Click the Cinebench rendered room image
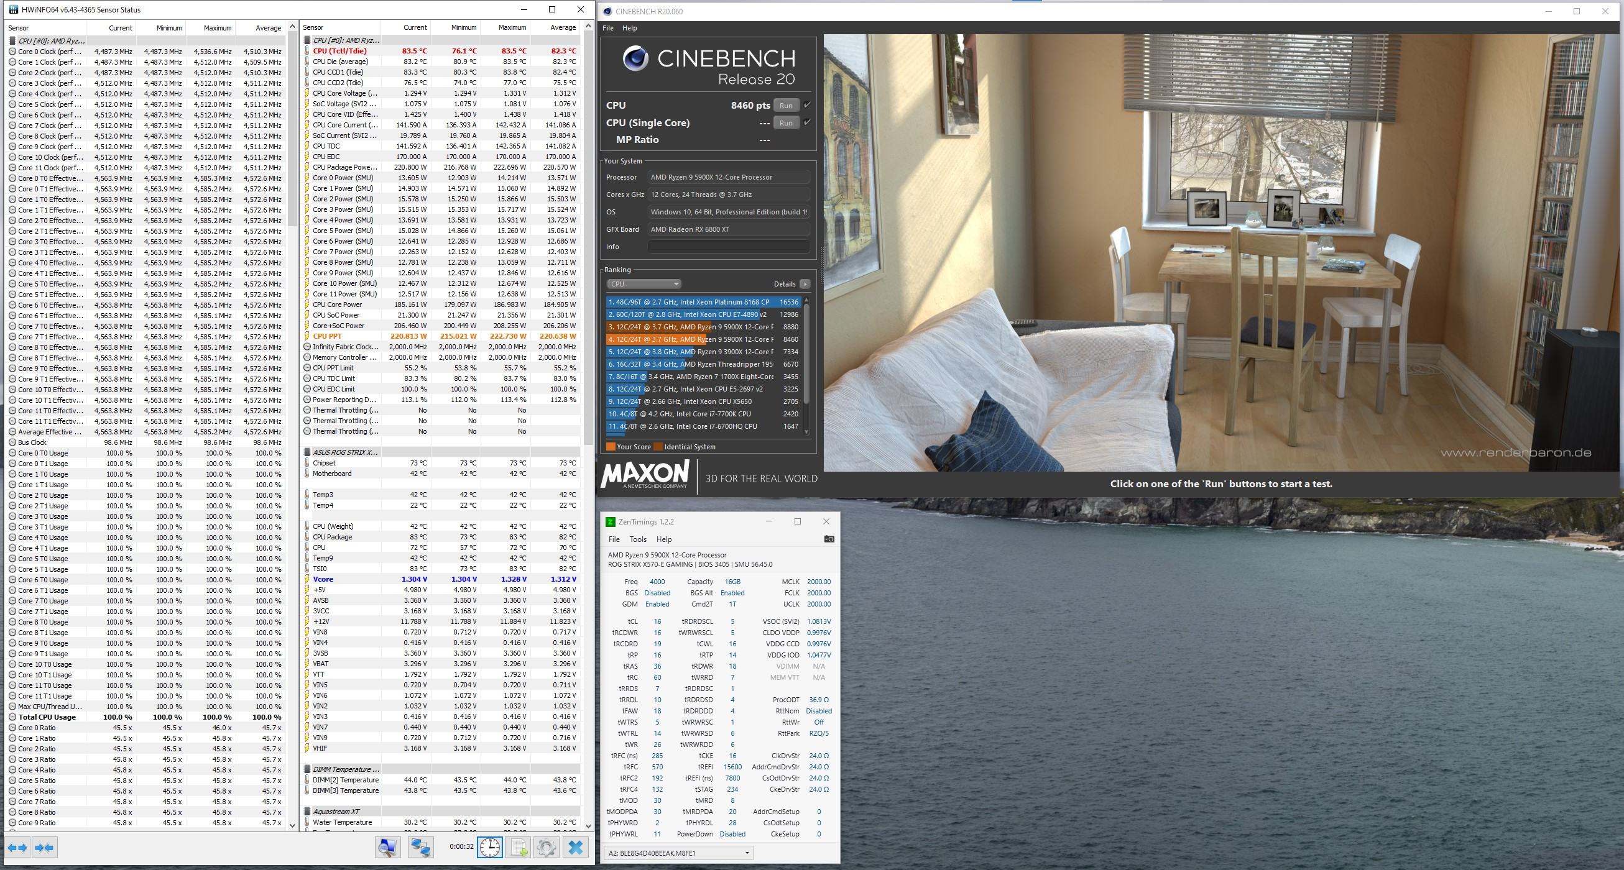 click(x=1220, y=253)
